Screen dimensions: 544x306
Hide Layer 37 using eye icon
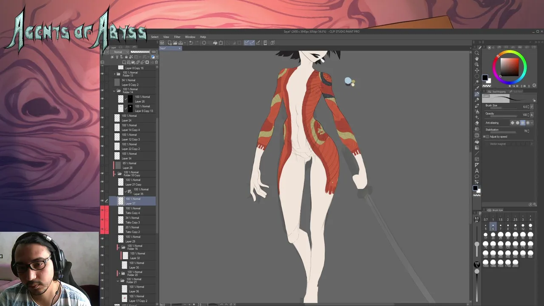102,201
